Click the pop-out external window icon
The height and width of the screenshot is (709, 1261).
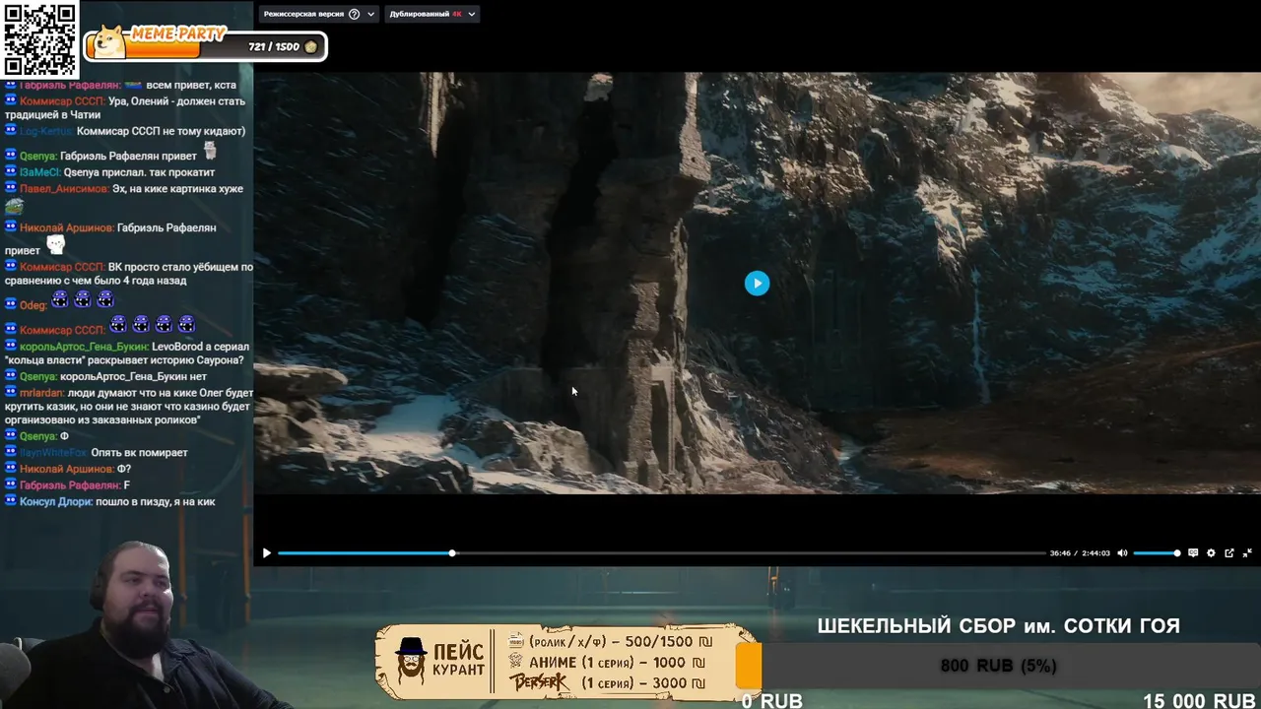pos(1229,553)
